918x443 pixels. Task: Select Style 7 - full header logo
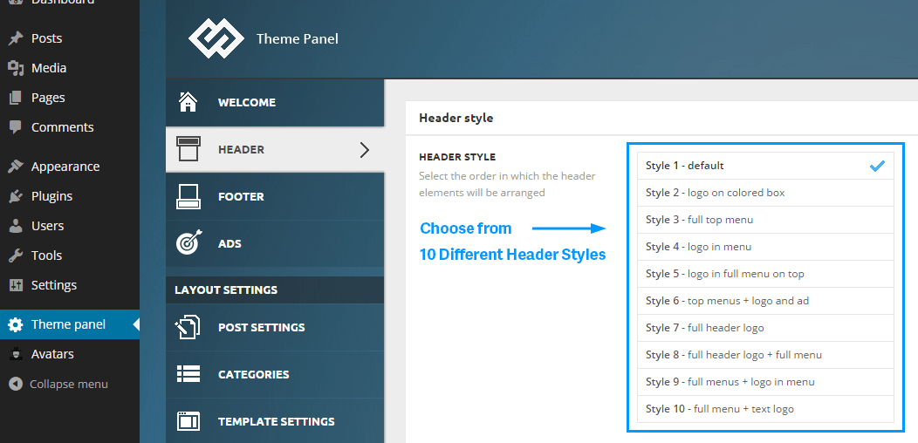[x=766, y=328]
